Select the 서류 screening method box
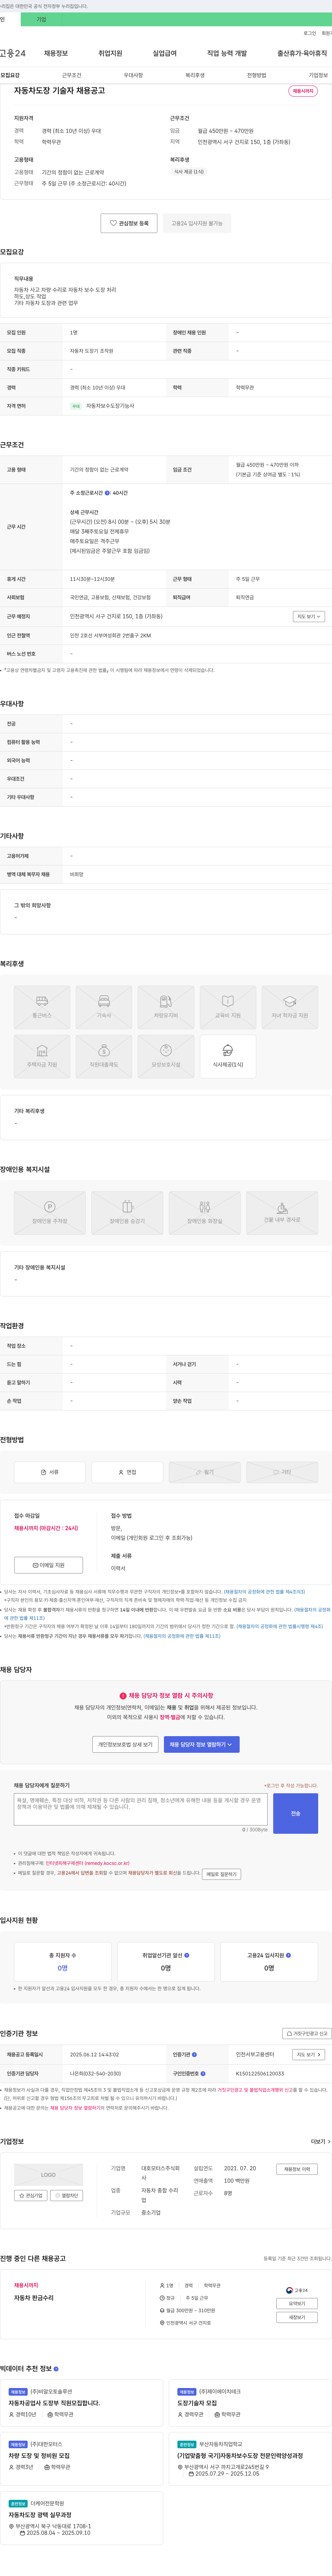 [50, 1472]
